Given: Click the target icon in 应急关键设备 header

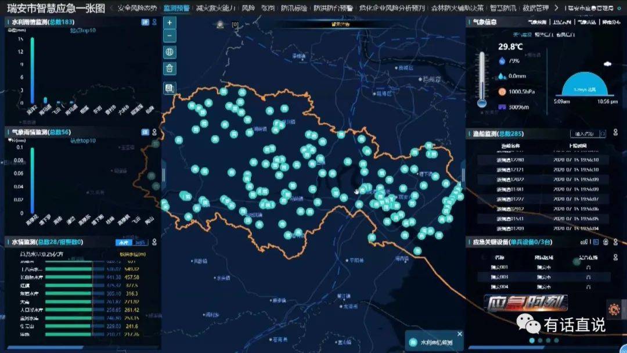Looking at the screenshot, I should click(606, 242).
